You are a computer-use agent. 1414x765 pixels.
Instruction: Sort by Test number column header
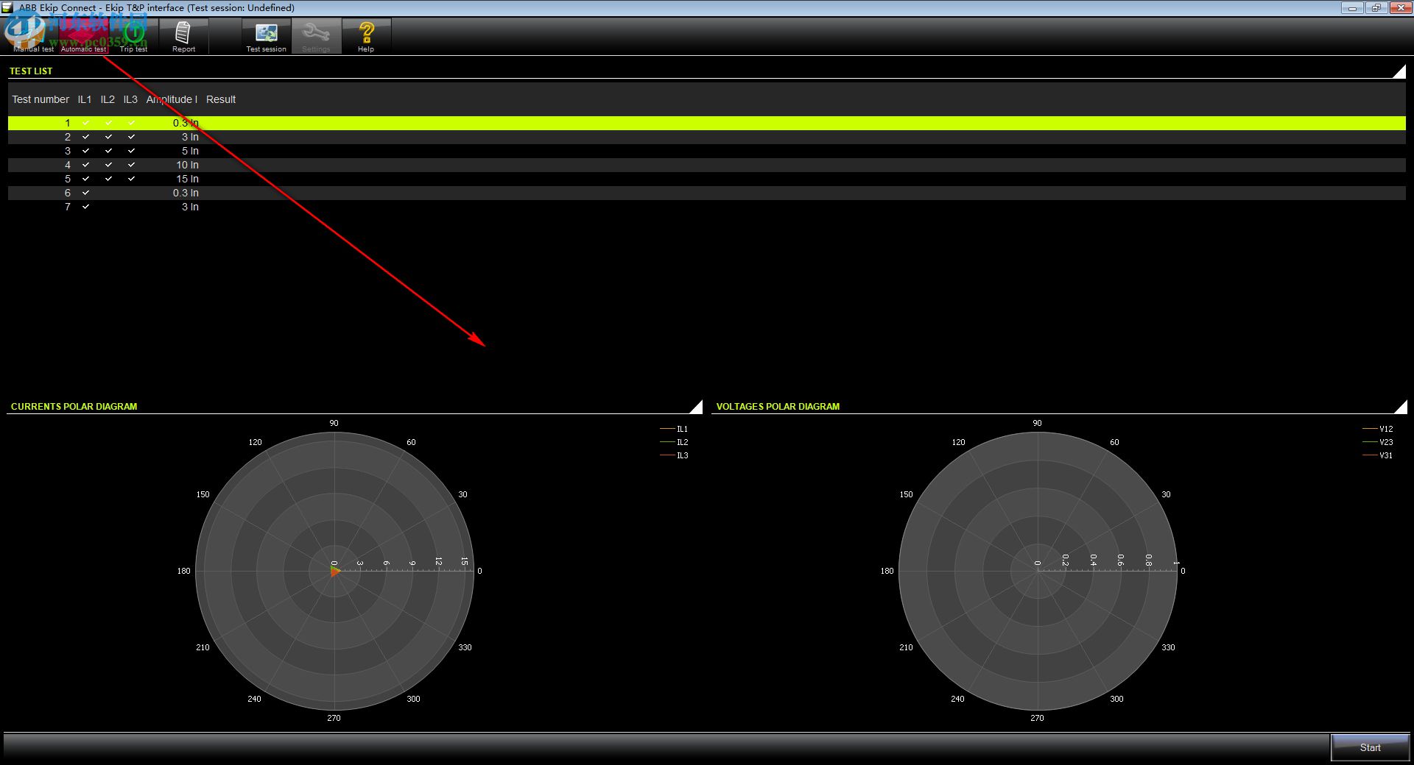(x=41, y=99)
